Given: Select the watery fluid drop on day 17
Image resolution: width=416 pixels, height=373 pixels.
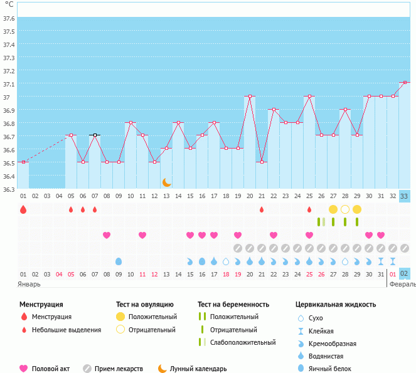Looking at the screenshot, I should click(214, 261).
